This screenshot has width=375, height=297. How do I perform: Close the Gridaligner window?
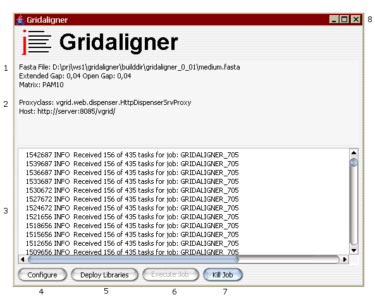click(356, 20)
